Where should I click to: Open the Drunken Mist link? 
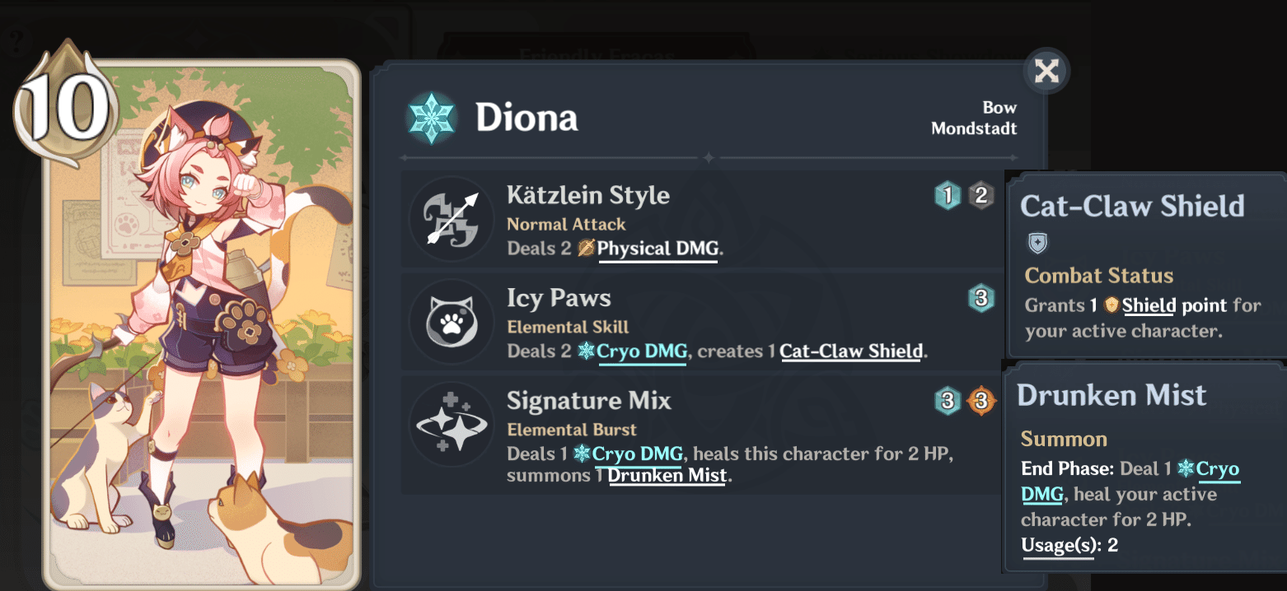667,476
